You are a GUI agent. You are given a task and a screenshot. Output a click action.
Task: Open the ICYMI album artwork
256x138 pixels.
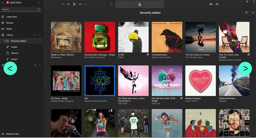[133, 37]
